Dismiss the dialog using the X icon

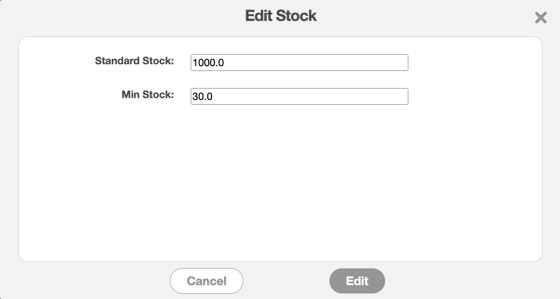pos(540,18)
